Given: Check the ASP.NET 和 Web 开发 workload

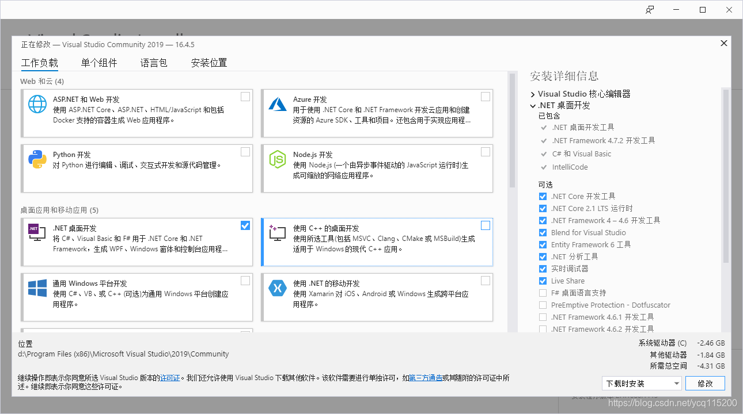Looking at the screenshot, I should (245, 97).
